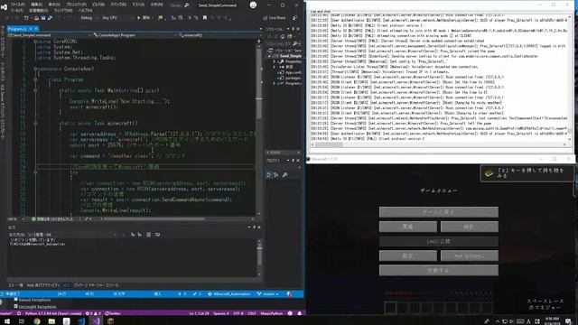Viewport: 578px width, 325px height.
Task: Click the wrench property pages icon
Action: 284,175
